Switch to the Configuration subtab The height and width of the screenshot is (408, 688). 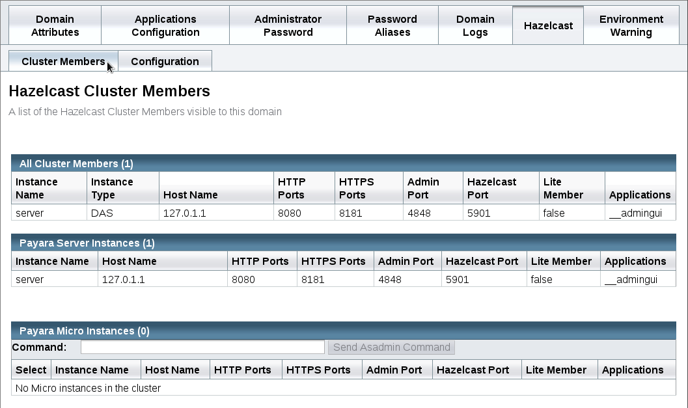(165, 61)
